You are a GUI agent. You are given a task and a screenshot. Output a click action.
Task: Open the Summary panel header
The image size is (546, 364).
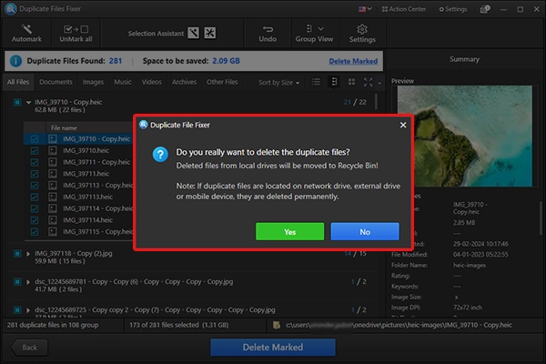[x=464, y=59]
